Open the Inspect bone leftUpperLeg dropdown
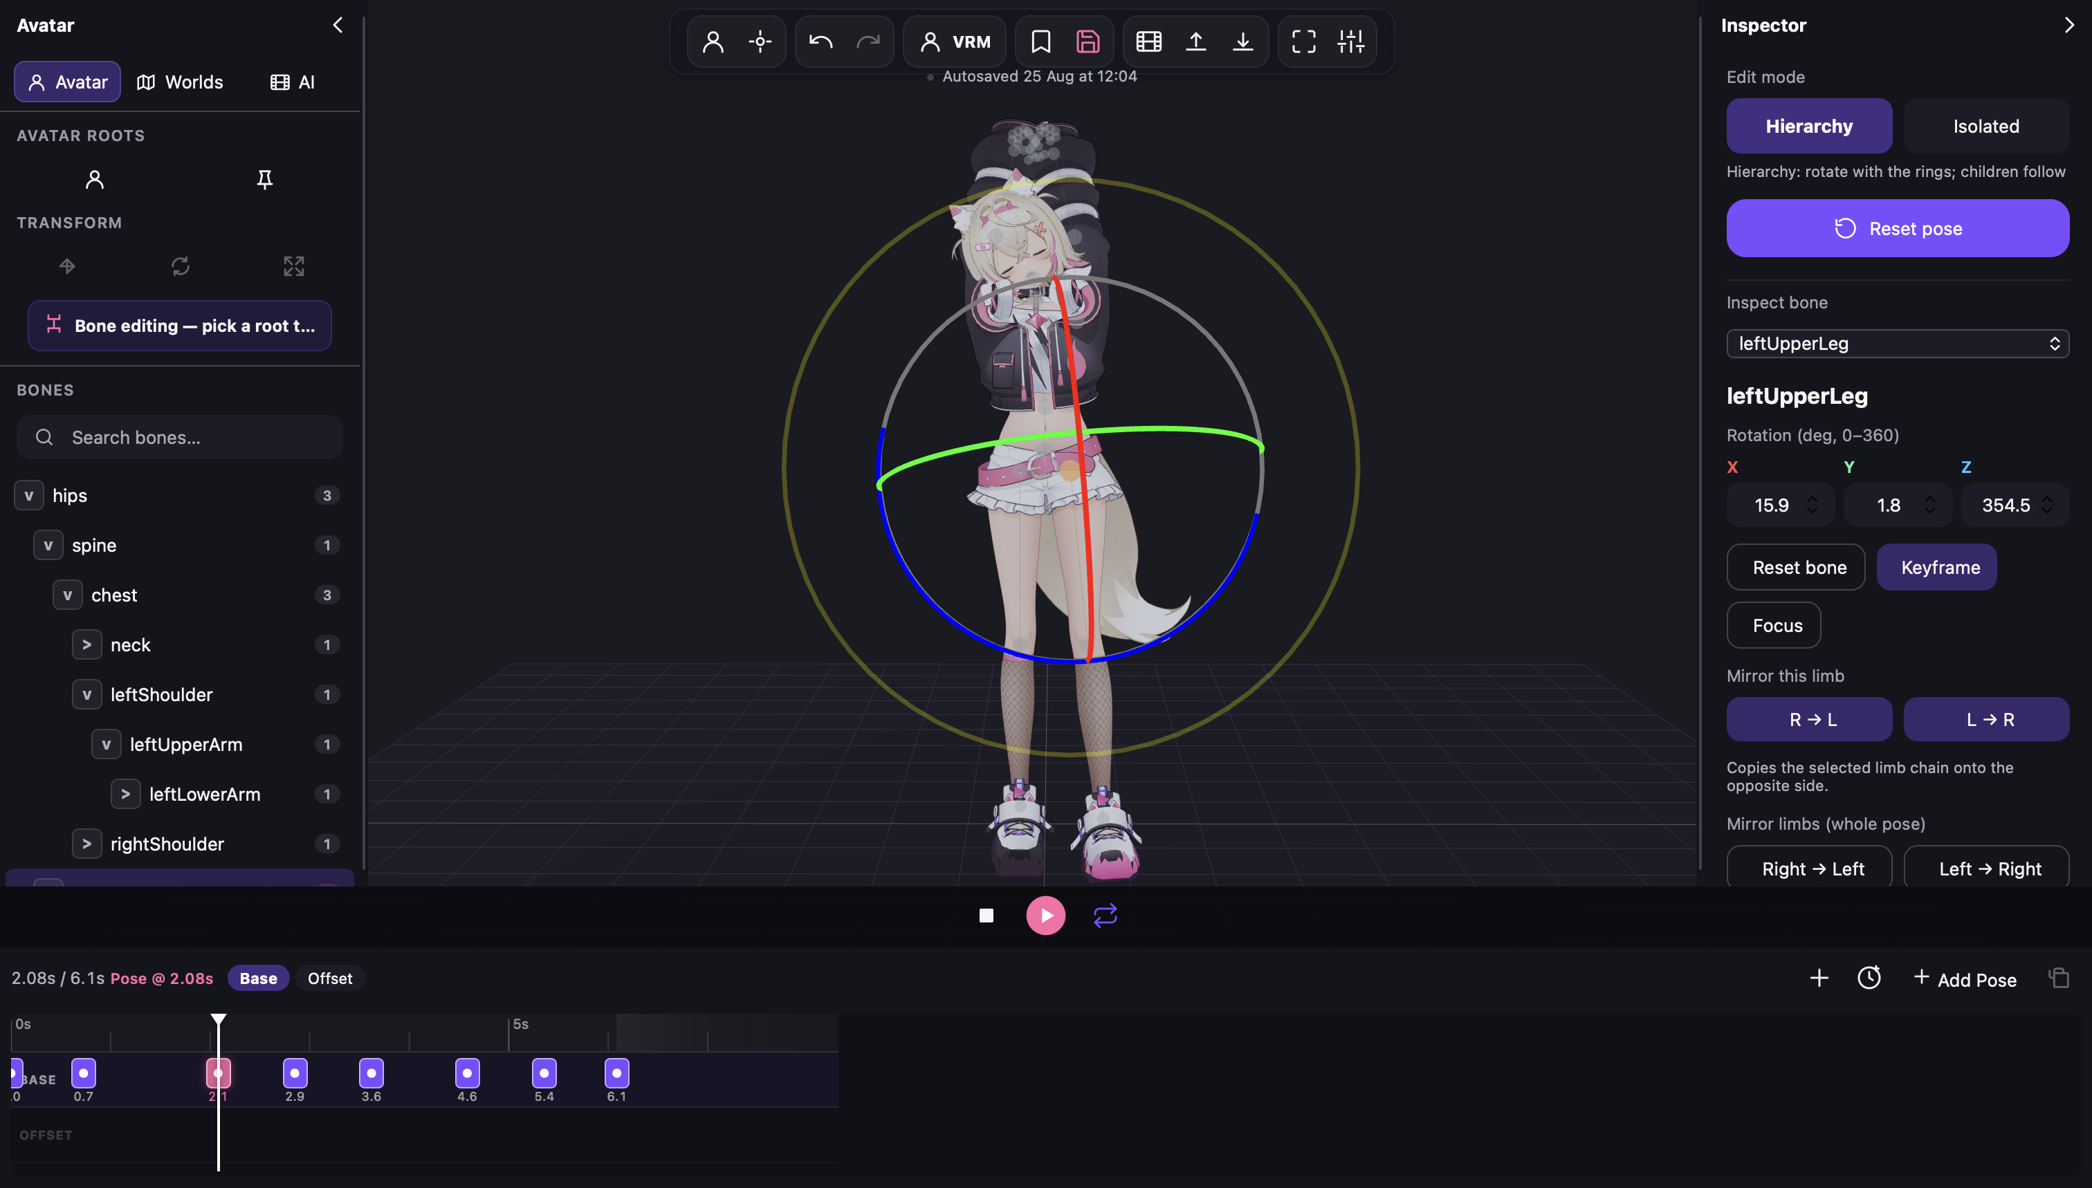 [1897, 344]
